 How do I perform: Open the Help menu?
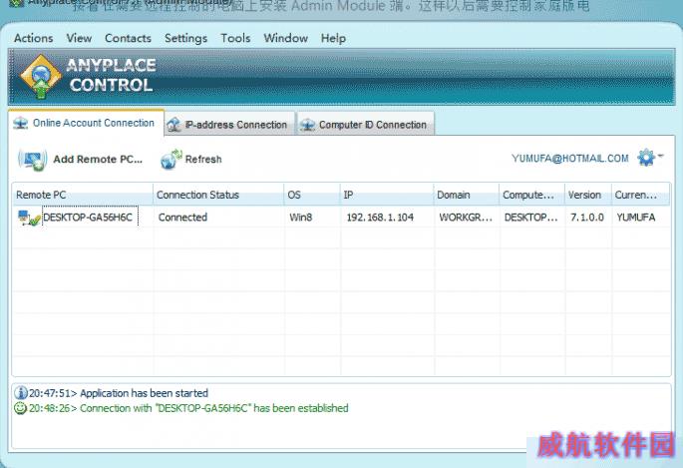point(333,38)
